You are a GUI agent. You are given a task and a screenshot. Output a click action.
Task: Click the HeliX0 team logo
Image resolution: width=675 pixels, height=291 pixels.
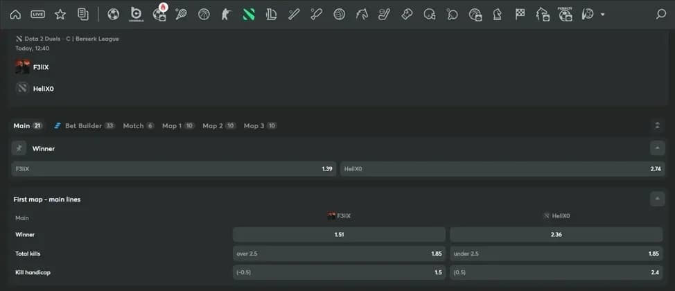pos(22,89)
